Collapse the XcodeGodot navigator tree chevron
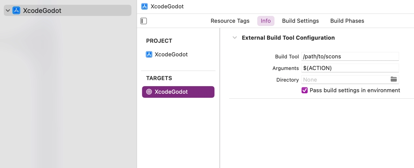This screenshot has height=168, width=414. (8, 11)
